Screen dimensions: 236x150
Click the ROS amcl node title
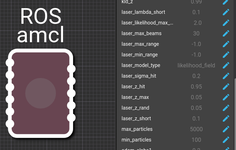(41, 25)
